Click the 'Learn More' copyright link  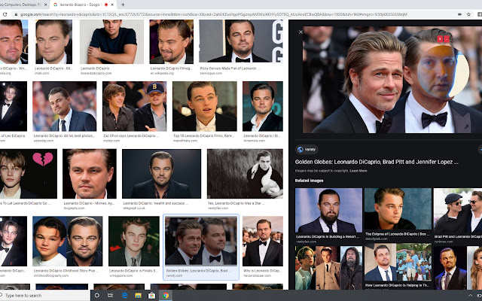[x=358, y=171]
